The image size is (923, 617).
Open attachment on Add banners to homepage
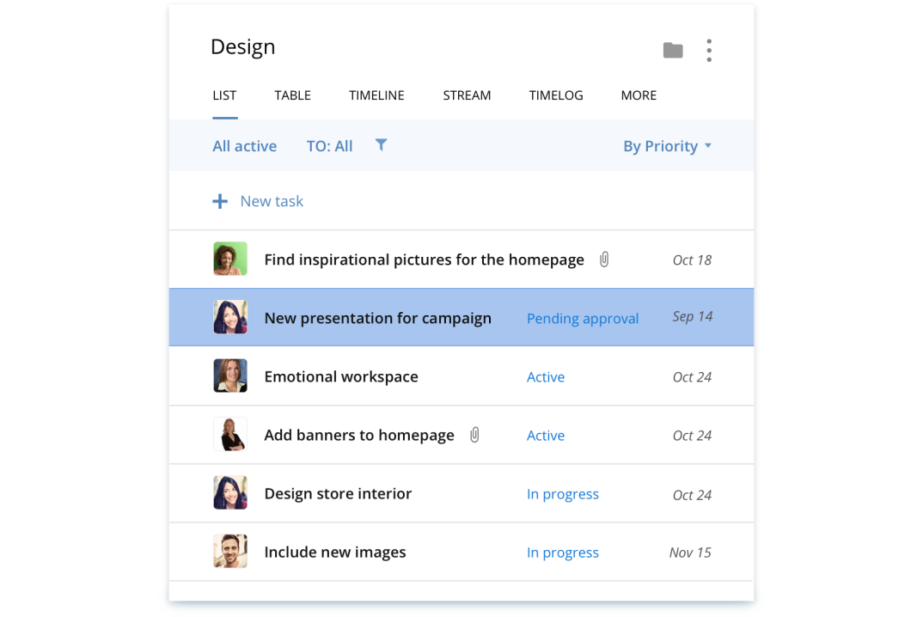pos(474,435)
